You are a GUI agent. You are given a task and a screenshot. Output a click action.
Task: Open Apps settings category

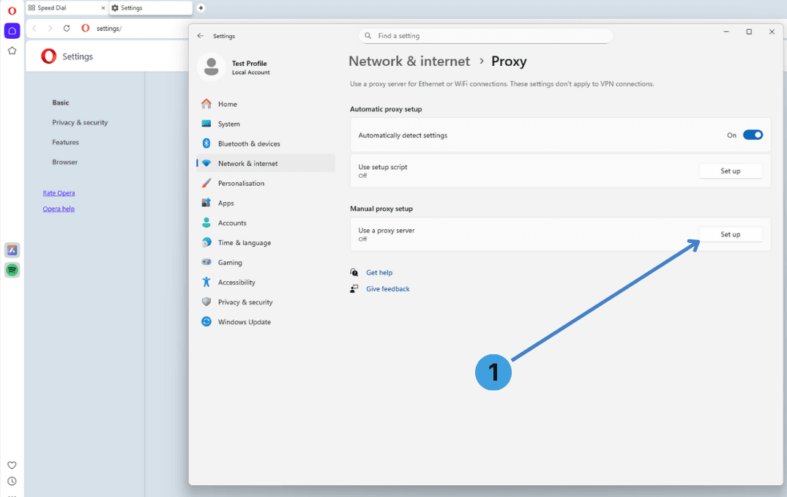pos(266,203)
